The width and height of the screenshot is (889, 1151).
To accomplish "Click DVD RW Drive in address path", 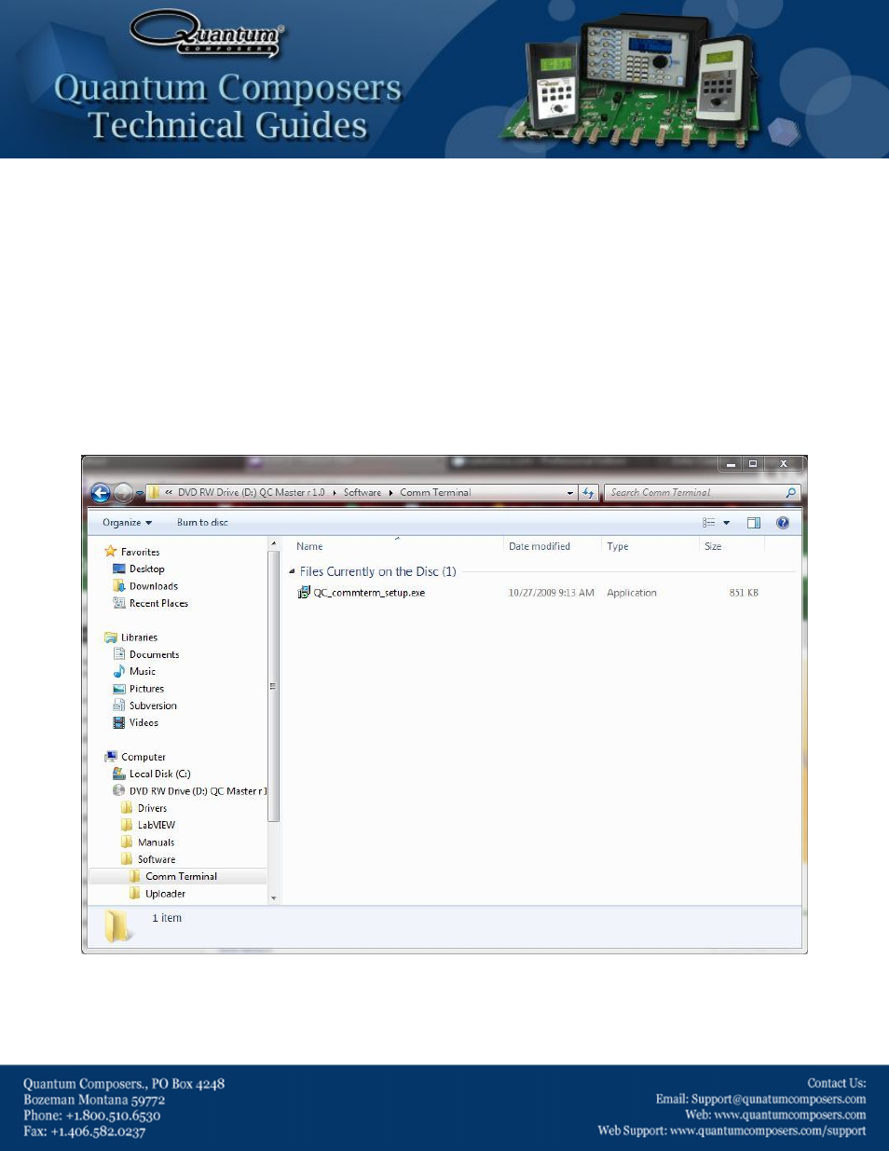I will tap(251, 492).
